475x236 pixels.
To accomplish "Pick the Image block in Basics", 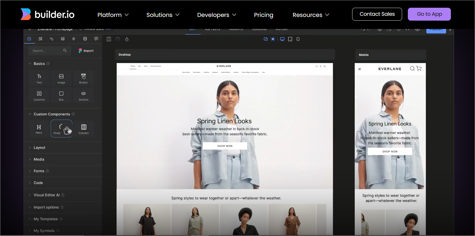I will click(x=61, y=79).
